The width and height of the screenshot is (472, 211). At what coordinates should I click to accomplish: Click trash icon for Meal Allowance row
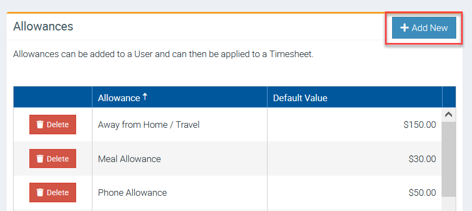click(x=40, y=158)
